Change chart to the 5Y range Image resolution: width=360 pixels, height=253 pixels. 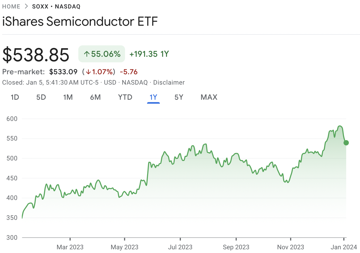179,97
